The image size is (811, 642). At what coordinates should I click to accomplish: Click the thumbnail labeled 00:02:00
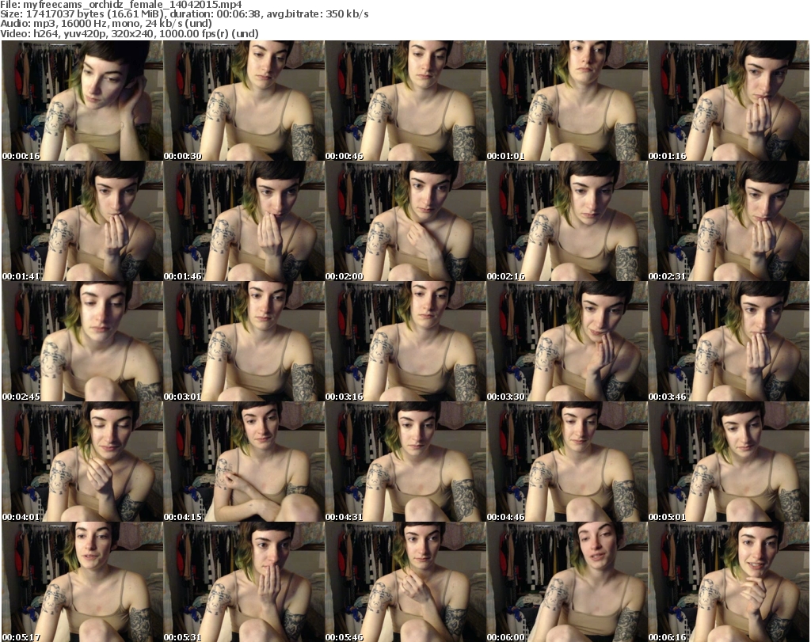click(405, 221)
